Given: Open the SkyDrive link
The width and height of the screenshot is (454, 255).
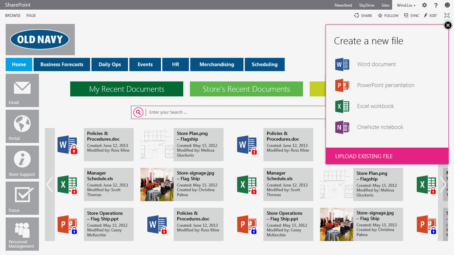Looking at the screenshot, I should tap(367, 5).
